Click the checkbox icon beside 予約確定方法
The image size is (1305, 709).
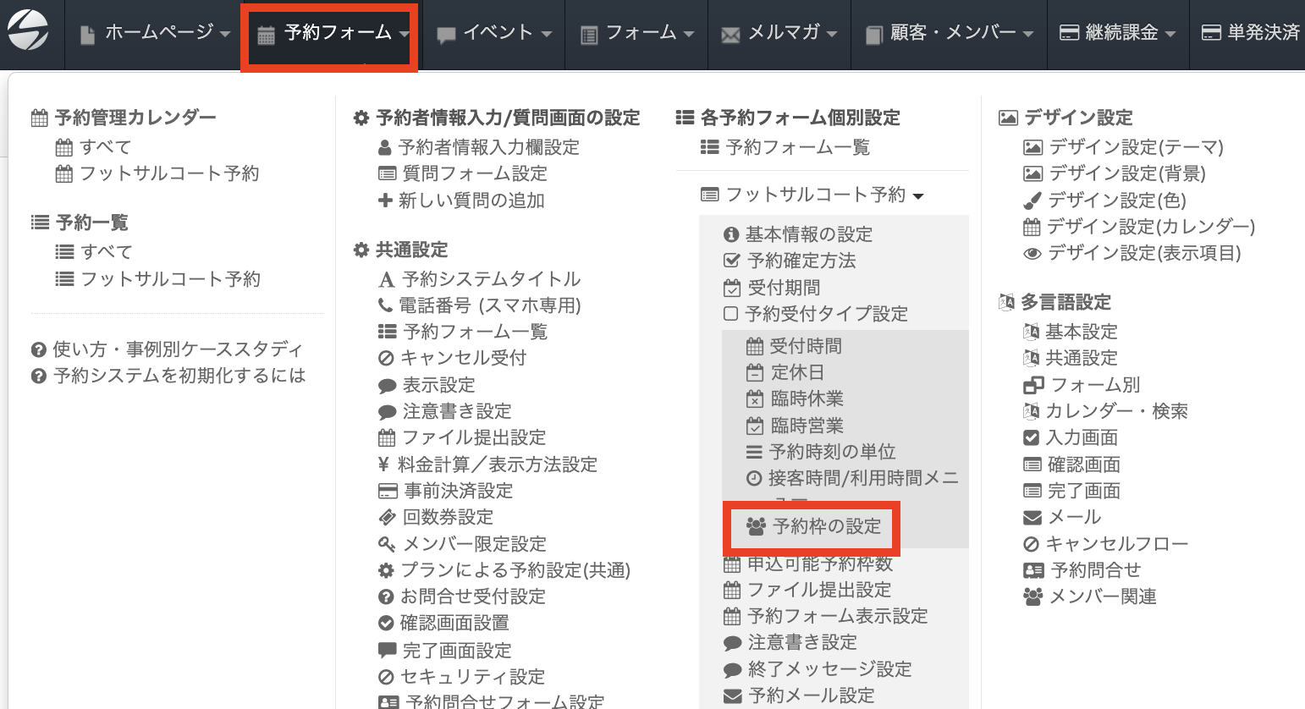[732, 261]
